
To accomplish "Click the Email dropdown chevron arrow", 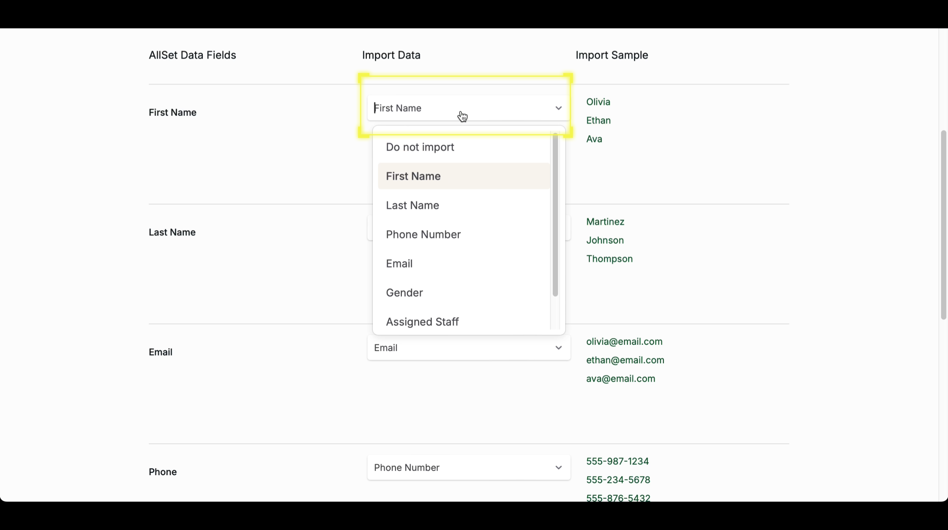I will pos(558,348).
